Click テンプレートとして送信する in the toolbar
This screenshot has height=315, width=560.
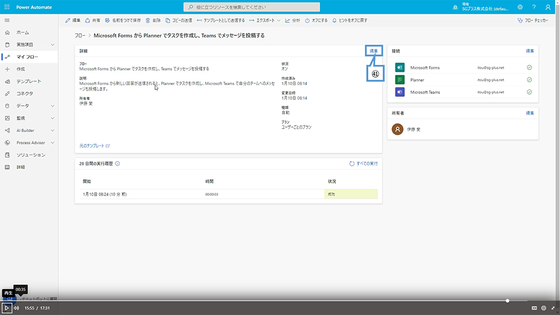coord(221,20)
